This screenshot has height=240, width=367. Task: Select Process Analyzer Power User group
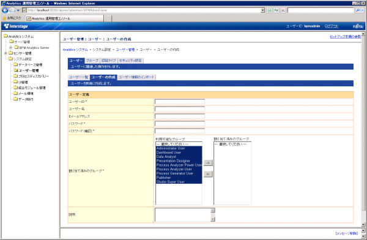[x=179, y=165]
